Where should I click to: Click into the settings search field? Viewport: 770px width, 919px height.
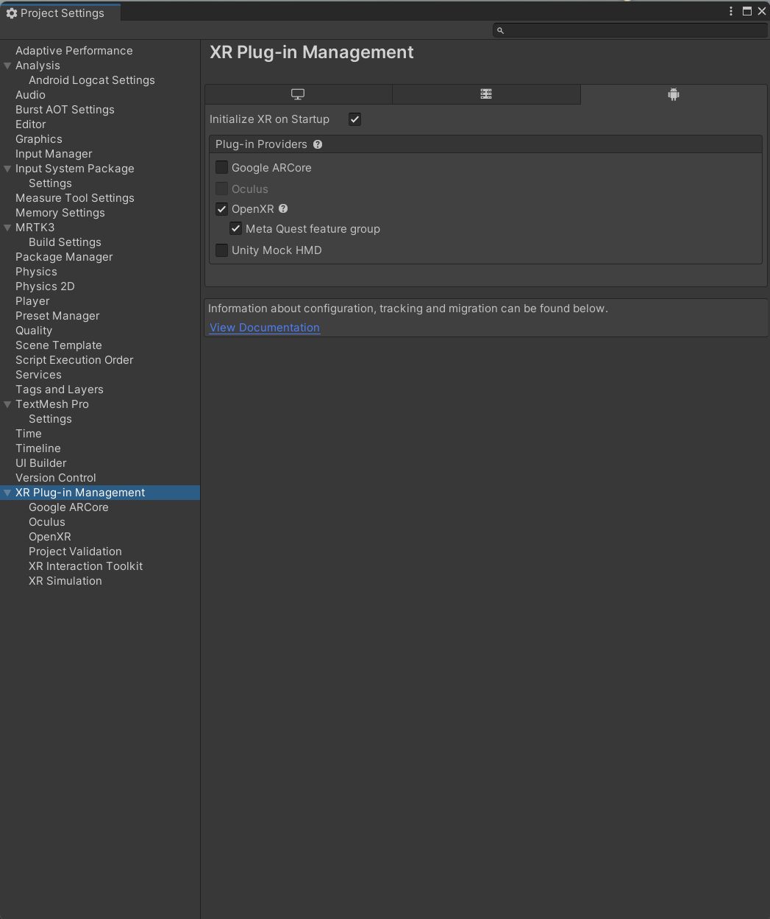point(630,30)
